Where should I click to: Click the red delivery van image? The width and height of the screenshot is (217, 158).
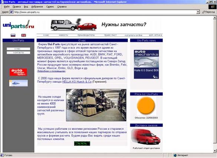146,137
